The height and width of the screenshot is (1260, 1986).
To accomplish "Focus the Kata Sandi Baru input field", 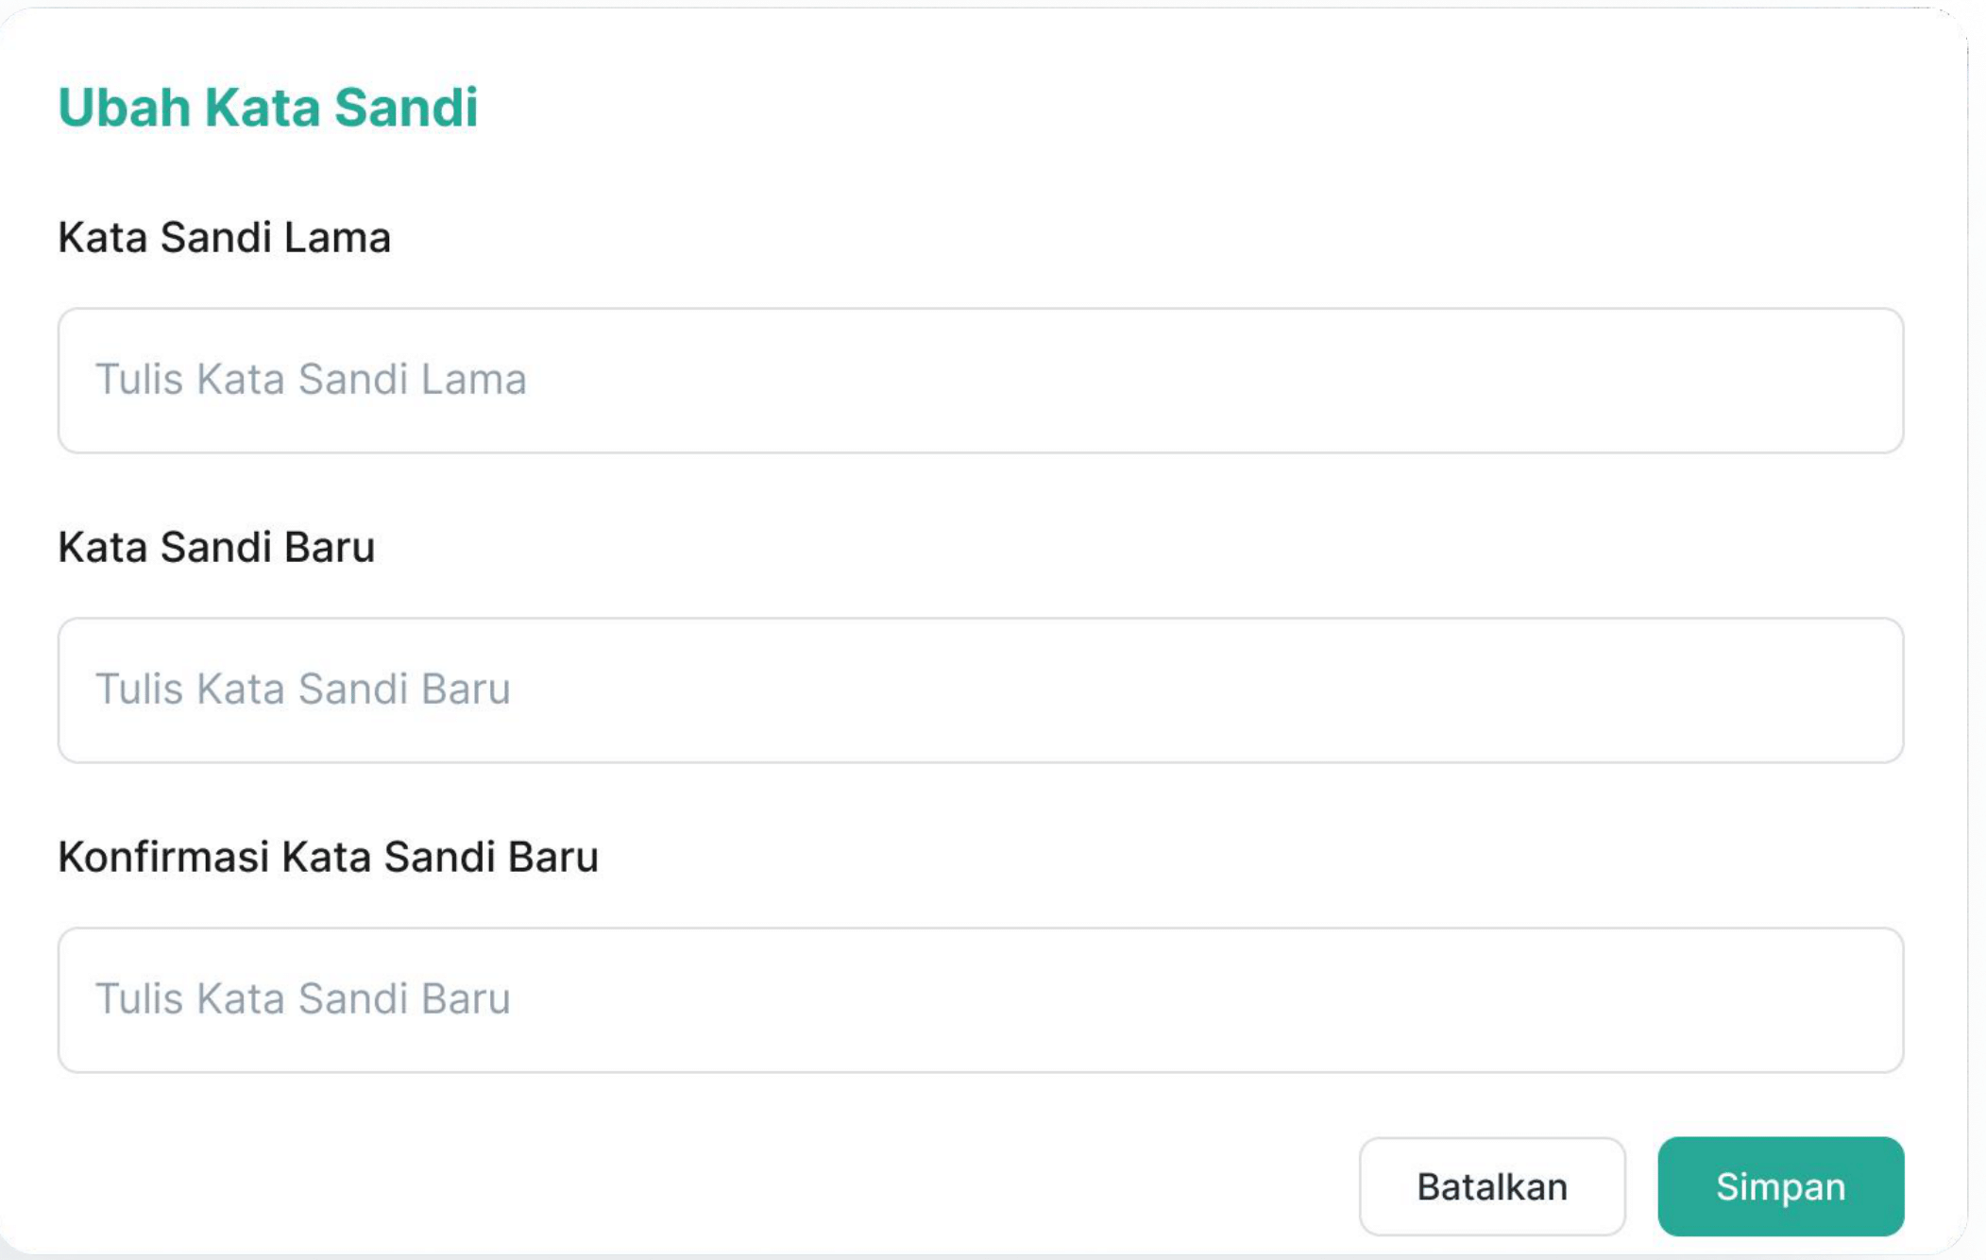I will coord(980,690).
